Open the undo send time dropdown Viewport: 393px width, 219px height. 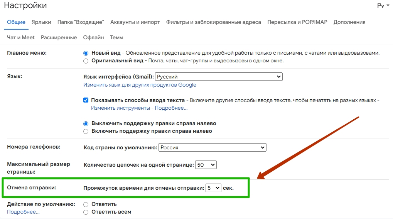pos(213,188)
